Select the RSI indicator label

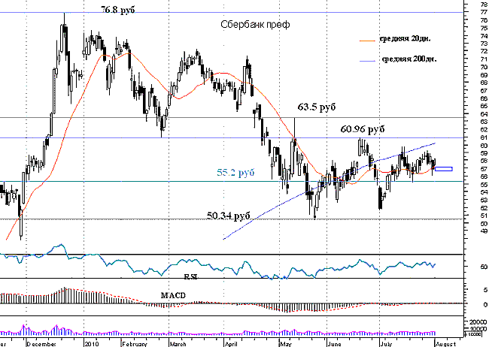pyautogui.click(x=191, y=276)
